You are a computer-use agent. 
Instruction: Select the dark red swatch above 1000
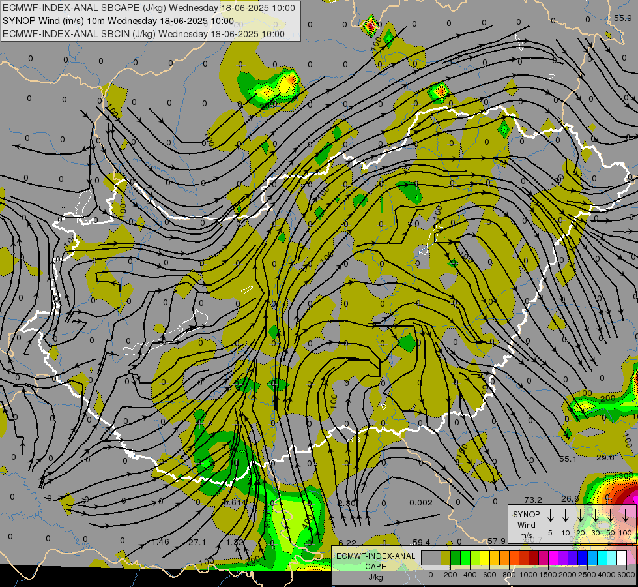click(x=534, y=558)
